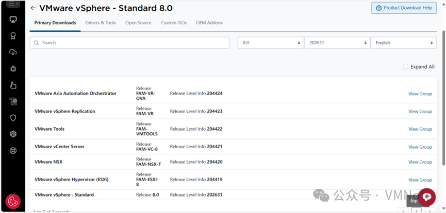
Task: Select VMware NSX row title
Action: click(x=48, y=162)
